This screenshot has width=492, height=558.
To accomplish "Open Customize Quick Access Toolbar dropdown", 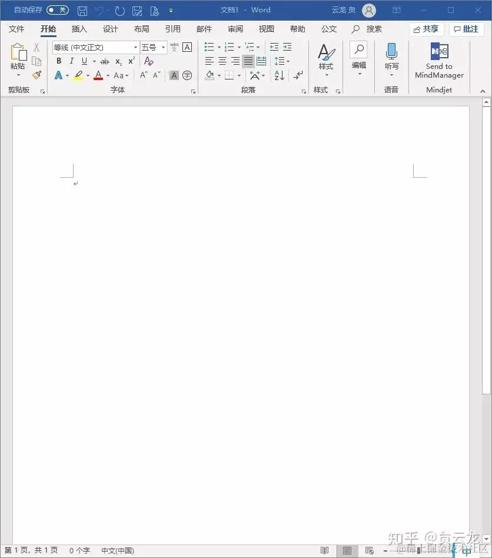I will (171, 11).
